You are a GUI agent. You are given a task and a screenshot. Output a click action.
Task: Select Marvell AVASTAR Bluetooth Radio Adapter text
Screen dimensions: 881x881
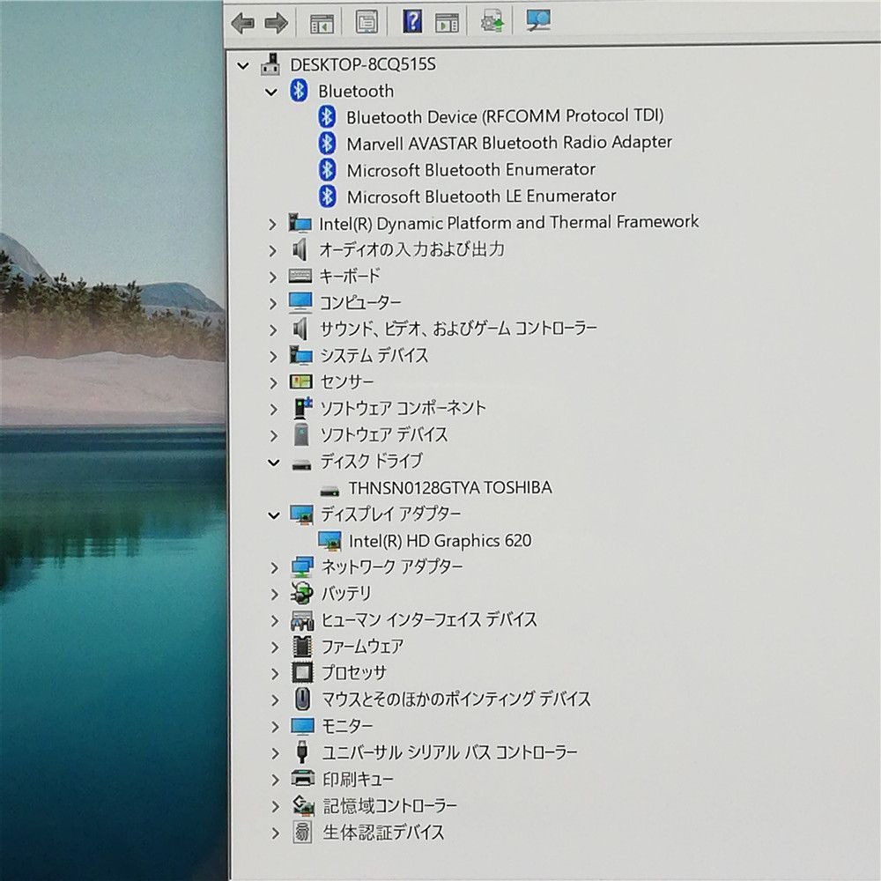coord(509,144)
